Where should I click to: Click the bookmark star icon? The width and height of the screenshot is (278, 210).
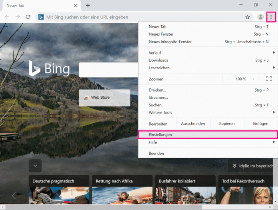(x=247, y=17)
